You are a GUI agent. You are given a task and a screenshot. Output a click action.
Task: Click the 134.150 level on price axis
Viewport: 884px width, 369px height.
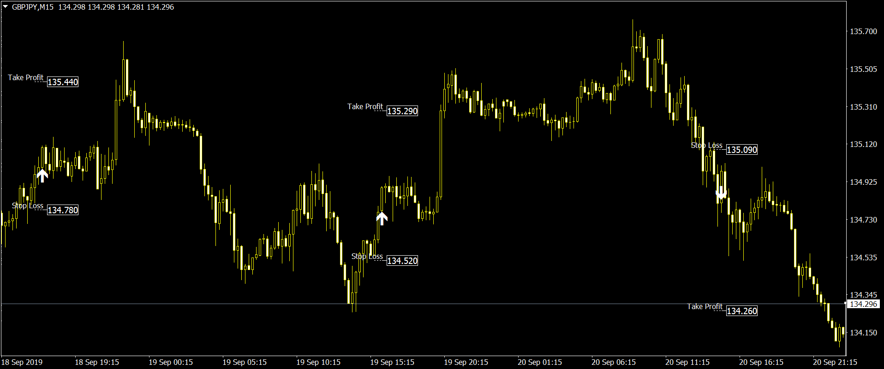[863, 333]
